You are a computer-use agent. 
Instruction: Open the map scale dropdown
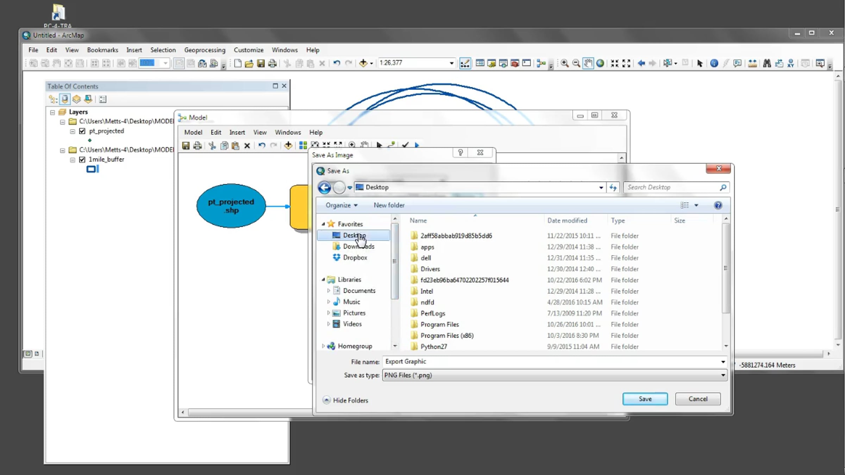tap(451, 63)
